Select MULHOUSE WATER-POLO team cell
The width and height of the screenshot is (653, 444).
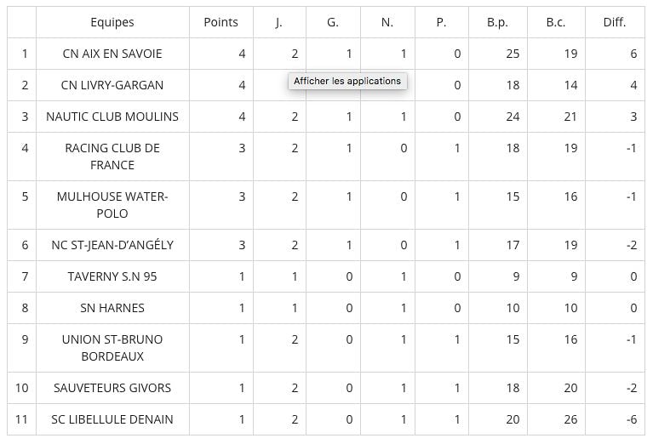pyautogui.click(x=112, y=205)
